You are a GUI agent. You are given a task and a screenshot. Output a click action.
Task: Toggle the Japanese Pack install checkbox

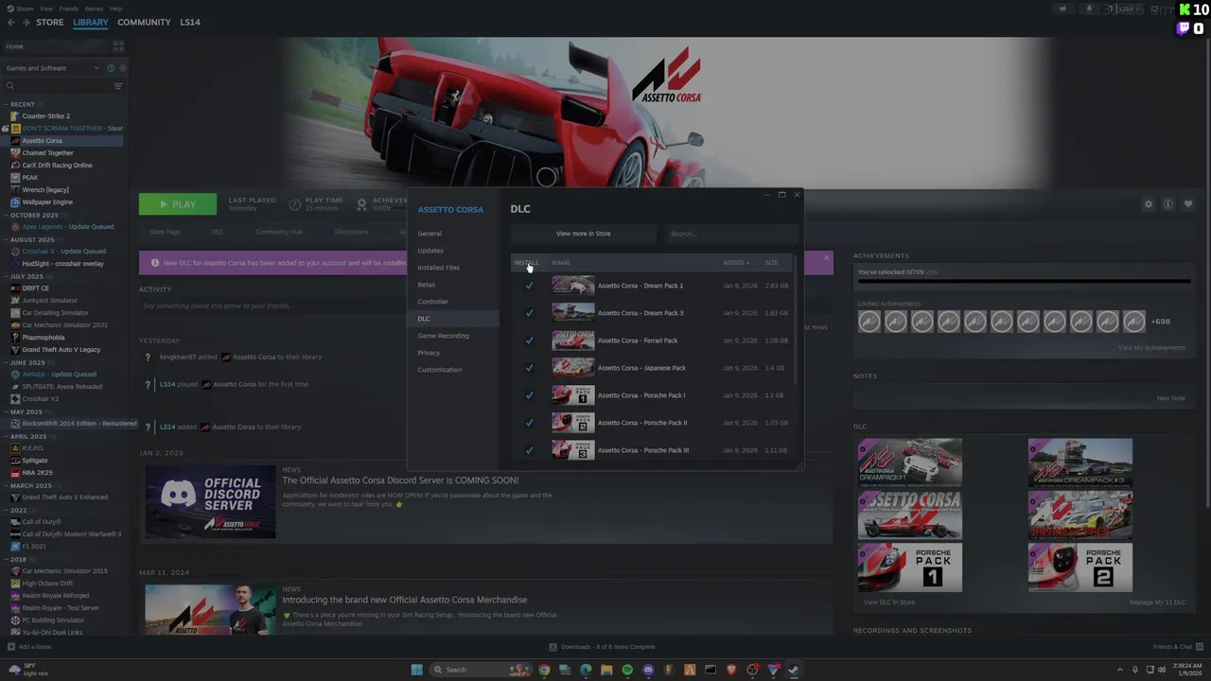[x=529, y=368]
